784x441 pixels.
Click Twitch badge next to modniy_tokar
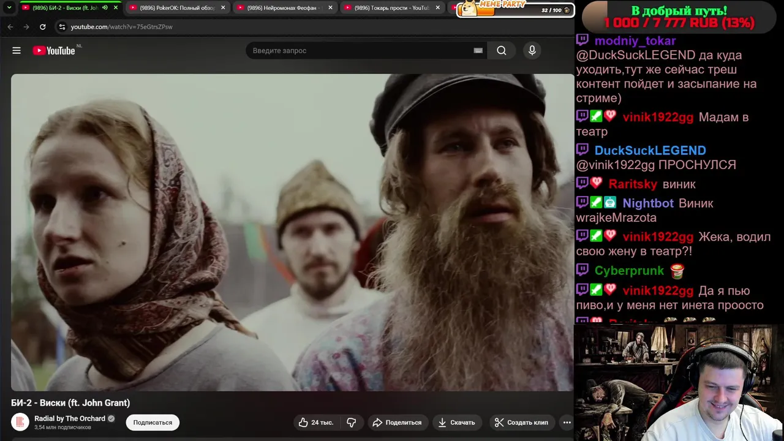[582, 40]
